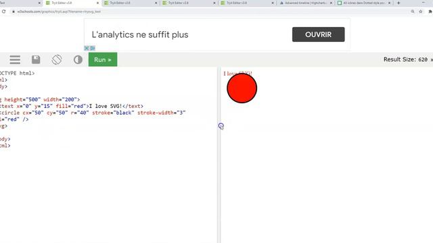Place cursor on width="200" in the code
The image size is (433, 243).
point(60,99)
